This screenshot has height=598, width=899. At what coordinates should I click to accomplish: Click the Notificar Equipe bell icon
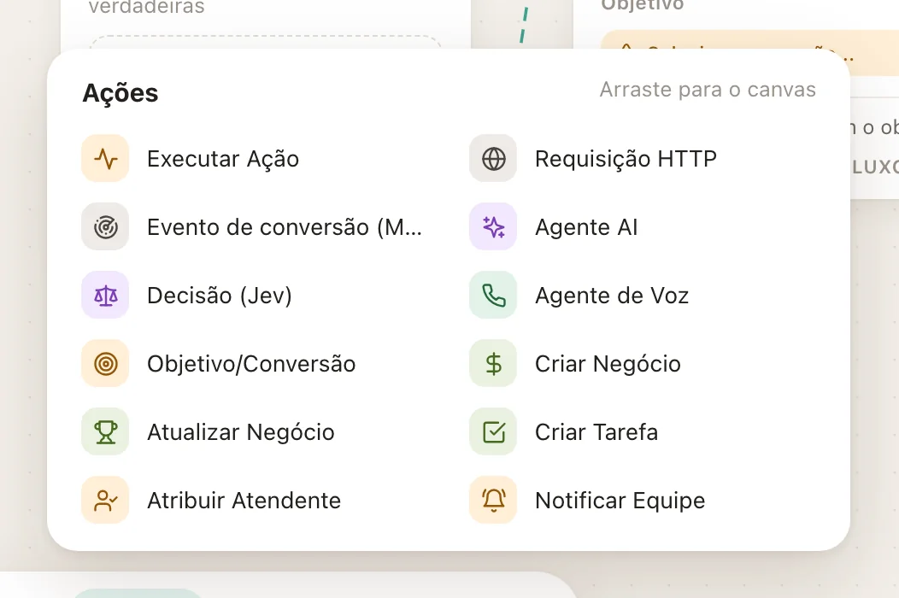493,500
